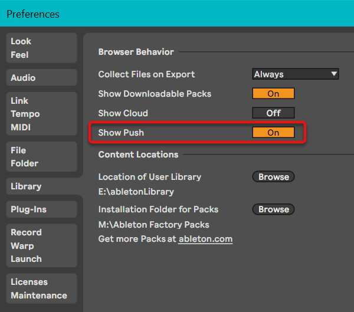This screenshot has width=354, height=312.
Task: Disable the Show Push toggle
Action: coord(273,133)
